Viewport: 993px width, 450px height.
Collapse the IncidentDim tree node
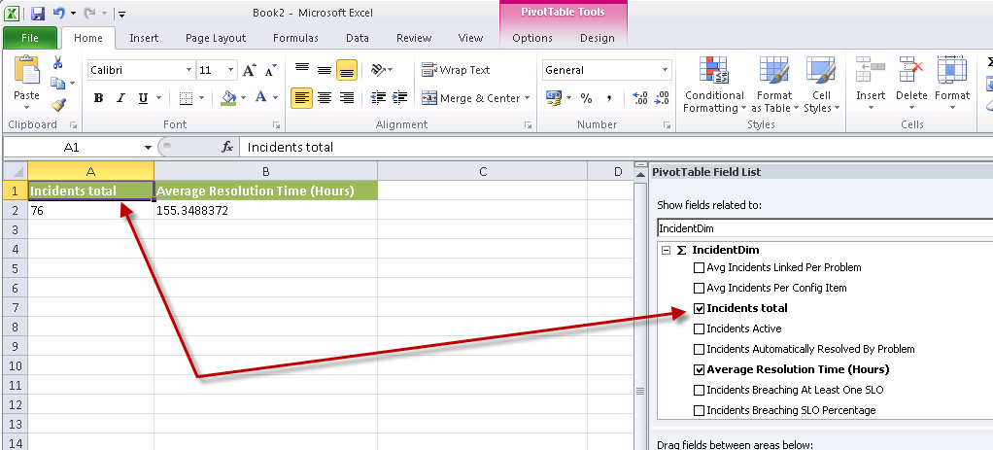pos(666,250)
